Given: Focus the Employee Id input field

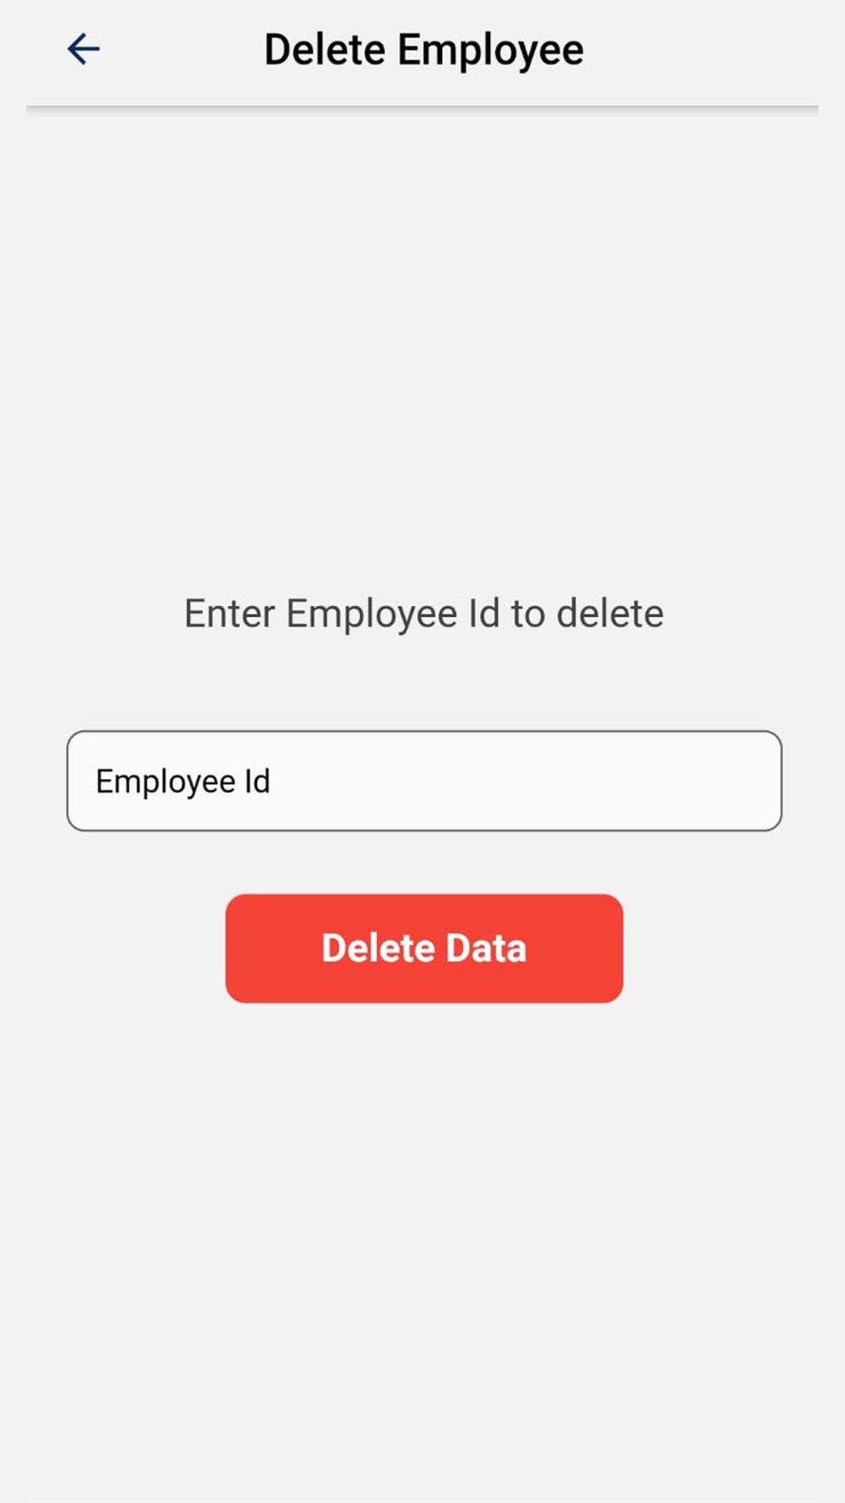Looking at the screenshot, I should tap(424, 781).
